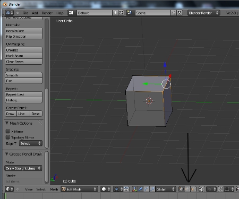This screenshot has height=199, width=239.
Task: Select face select mode icon
Action: tap(193, 189)
